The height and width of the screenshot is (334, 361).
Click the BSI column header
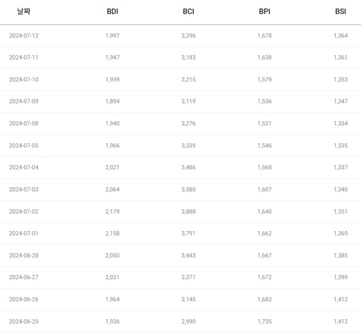pyautogui.click(x=341, y=11)
